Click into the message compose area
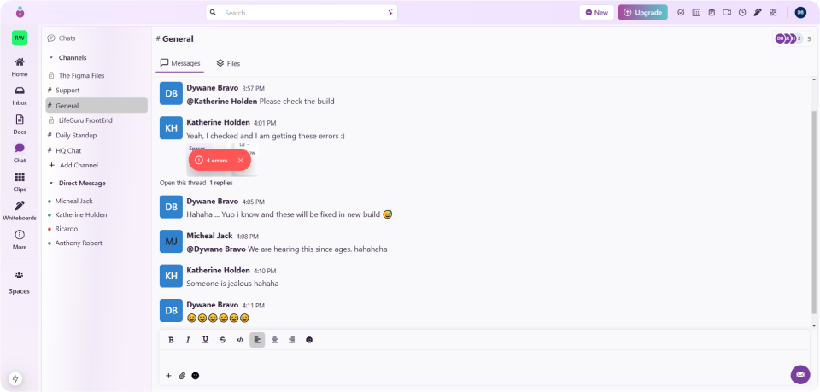The image size is (820, 392). [484, 359]
